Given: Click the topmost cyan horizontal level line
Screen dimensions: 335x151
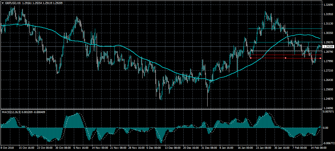Looking at the screenshot, I should pos(285,28).
